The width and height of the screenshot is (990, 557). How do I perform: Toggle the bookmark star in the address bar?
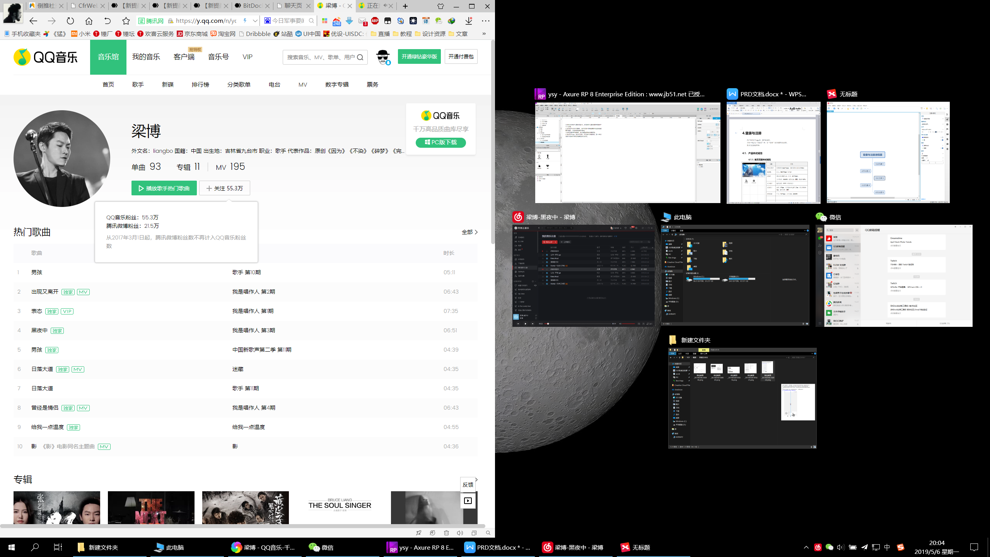click(126, 21)
